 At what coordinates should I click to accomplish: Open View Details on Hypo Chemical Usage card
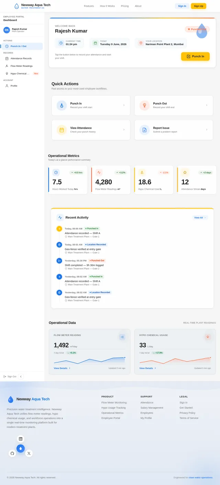pyautogui.click(x=147, y=368)
